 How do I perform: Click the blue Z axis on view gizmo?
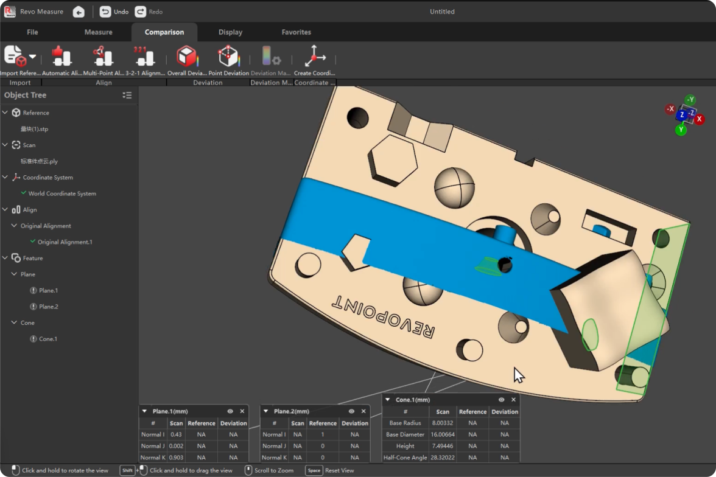tap(682, 114)
